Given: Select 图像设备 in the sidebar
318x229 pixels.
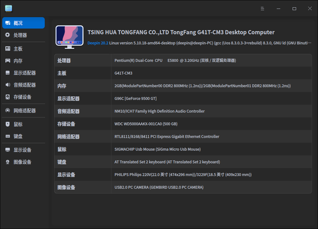Looking at the screenshot, I should click(x=23, y=162).
